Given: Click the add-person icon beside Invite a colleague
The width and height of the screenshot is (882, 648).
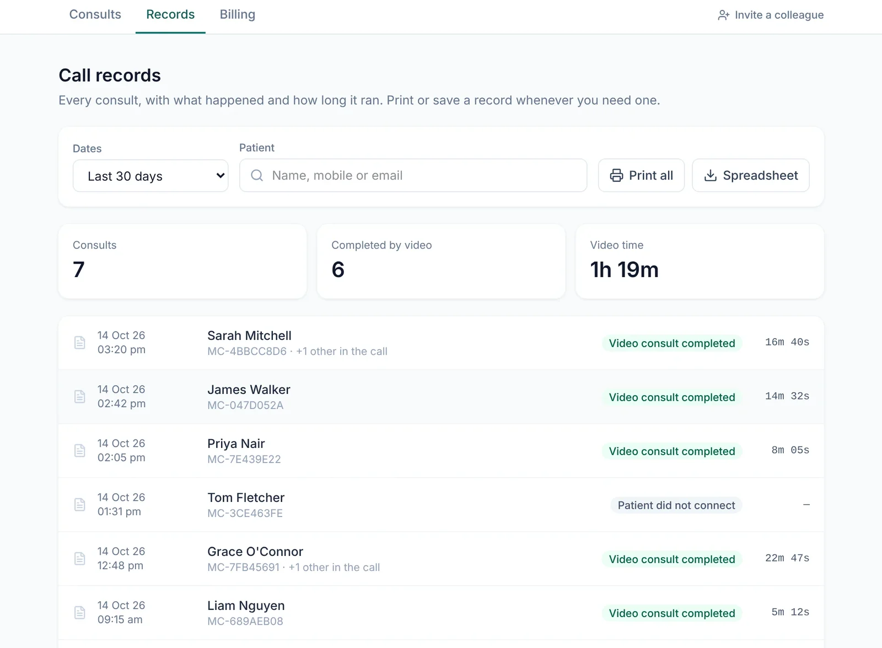Looking at the screenshot, I should (x=724, y=15).
